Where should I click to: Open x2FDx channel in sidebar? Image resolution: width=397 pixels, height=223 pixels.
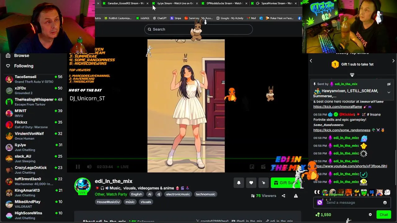tap(34, 90)
